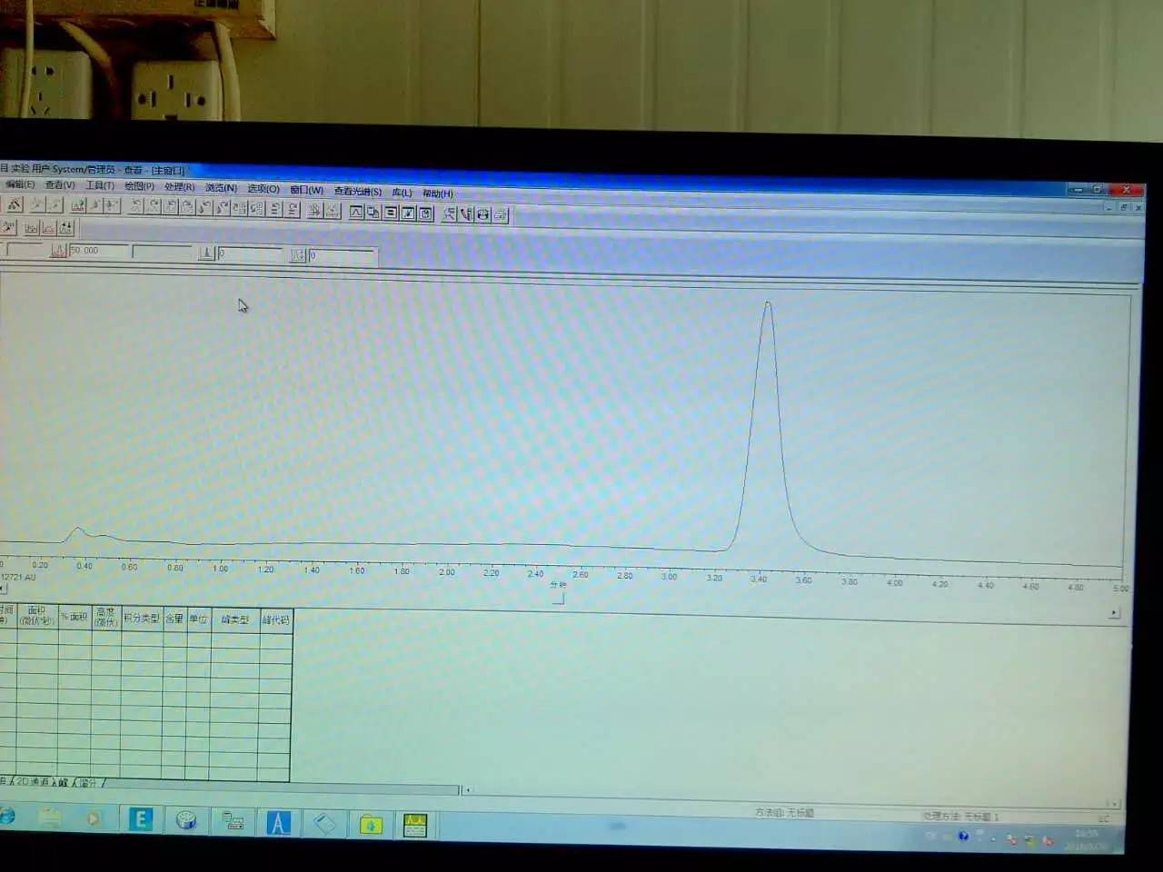Open the 查看(V) menu
The width and height of the screenshot is (1163, 872).
pyautogui.click(x=60, y=185)
